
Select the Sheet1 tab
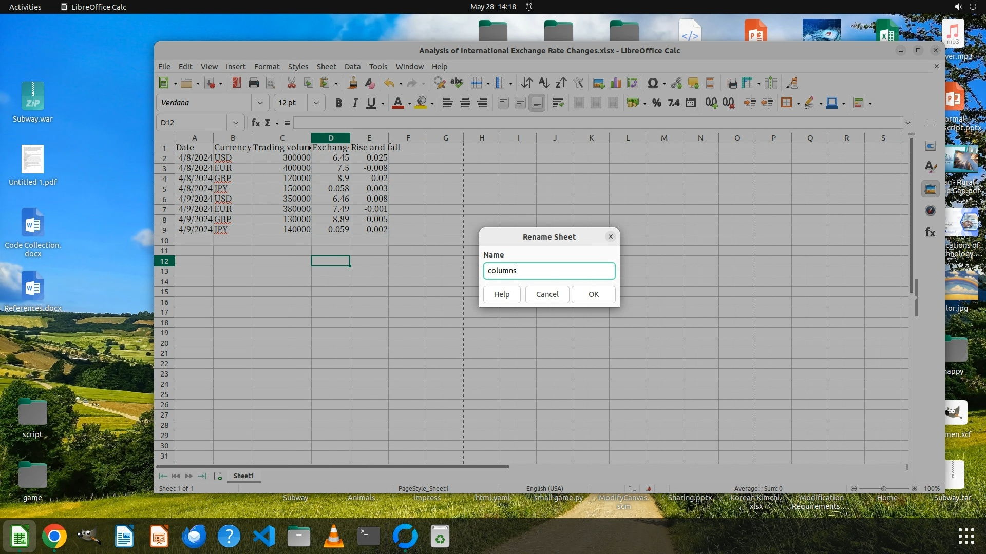click(x=243, y=476)
